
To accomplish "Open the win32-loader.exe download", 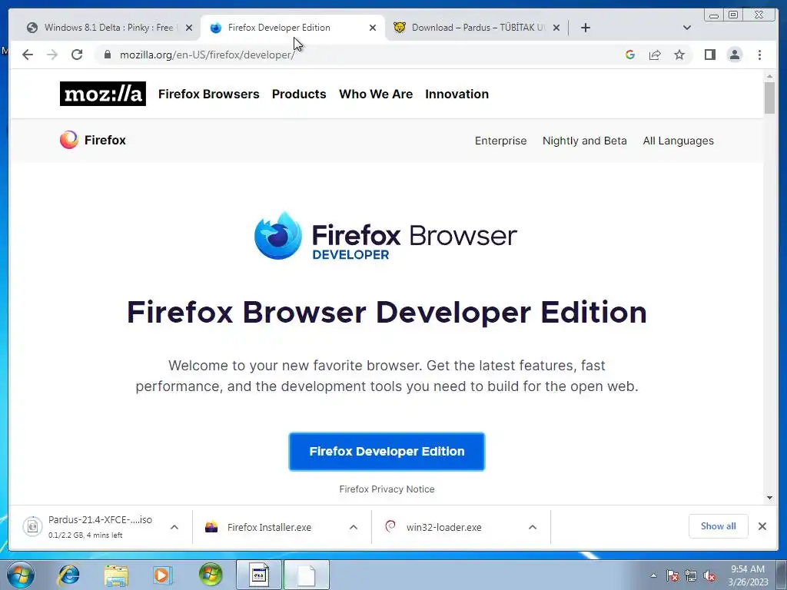I will tap(443, 527).
